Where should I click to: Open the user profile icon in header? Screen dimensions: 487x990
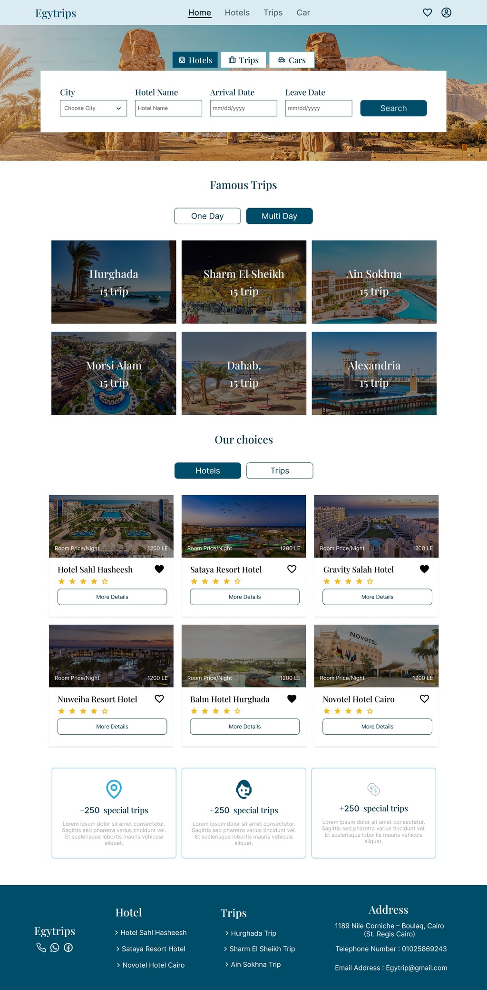click(x=446, y=12)
